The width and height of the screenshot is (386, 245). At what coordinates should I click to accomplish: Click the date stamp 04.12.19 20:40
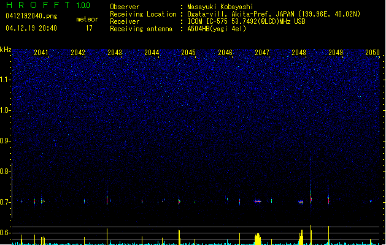(31, 28)
